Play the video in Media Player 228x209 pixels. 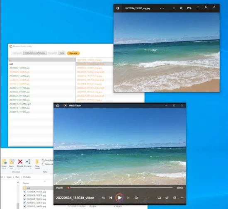120,198
